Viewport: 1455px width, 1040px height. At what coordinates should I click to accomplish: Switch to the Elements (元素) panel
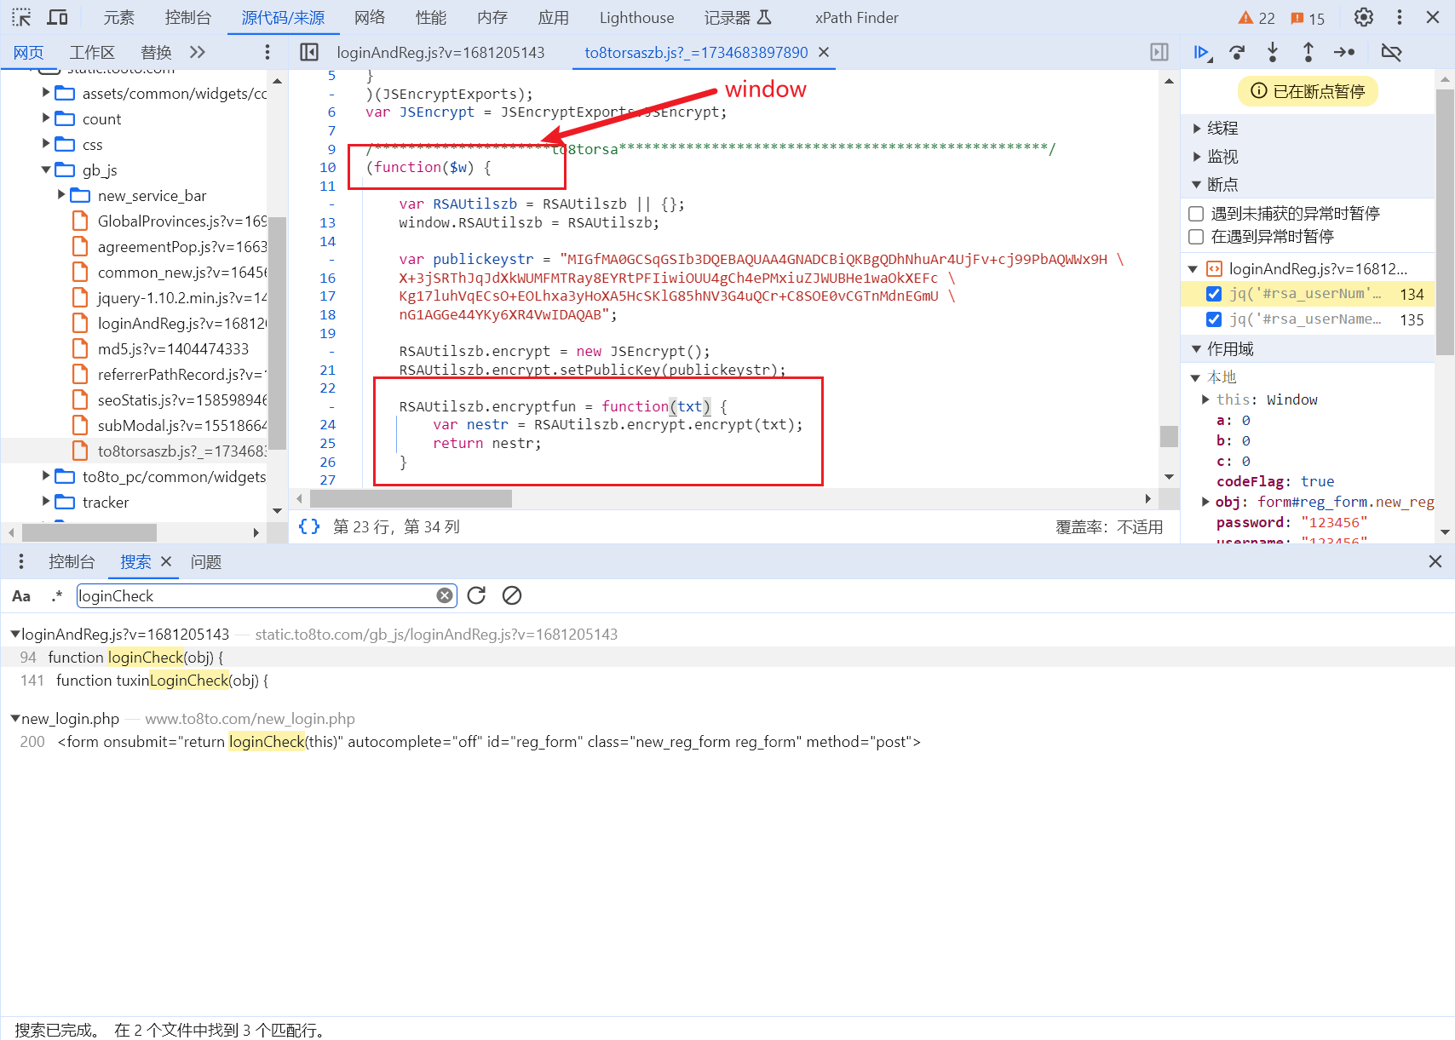(119, 17)
